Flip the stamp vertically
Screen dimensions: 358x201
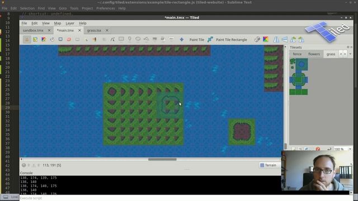(285, 40)
